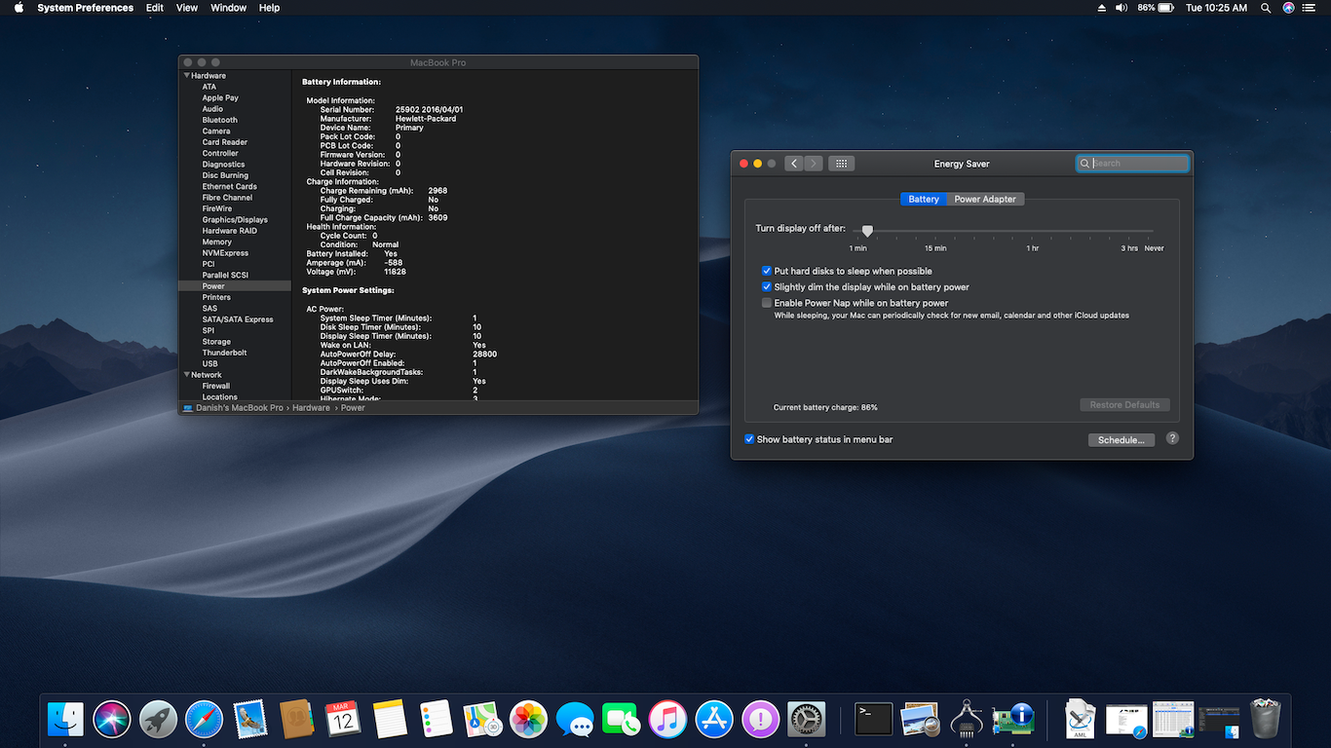Open the Mail app in the Dock
Image resolution: width=1331 pixels, height=748 pixels.
[250, 719]
